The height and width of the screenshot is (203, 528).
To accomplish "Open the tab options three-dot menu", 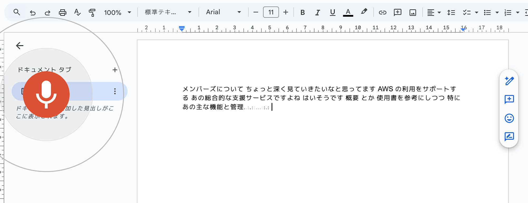I will point(115,91).
